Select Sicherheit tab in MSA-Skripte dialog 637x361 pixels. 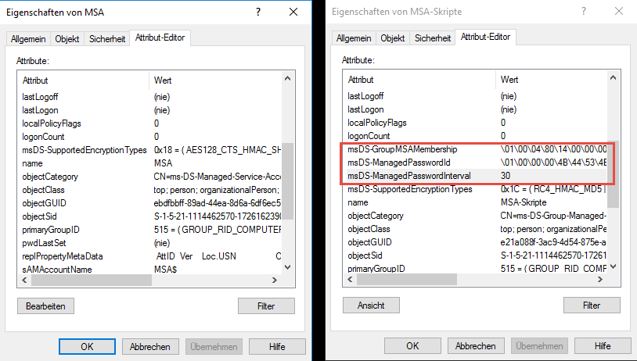(x=433, y=38)
